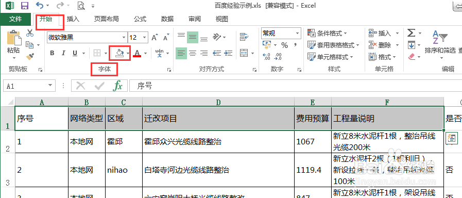Apply percent style
The image size is (462, 198).
pos(284,45)
